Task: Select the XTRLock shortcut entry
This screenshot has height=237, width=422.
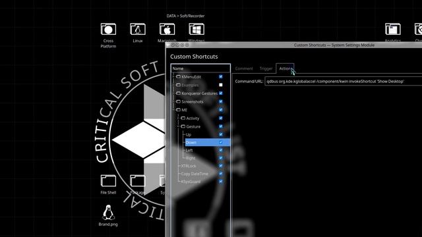Action: point(205,166)
